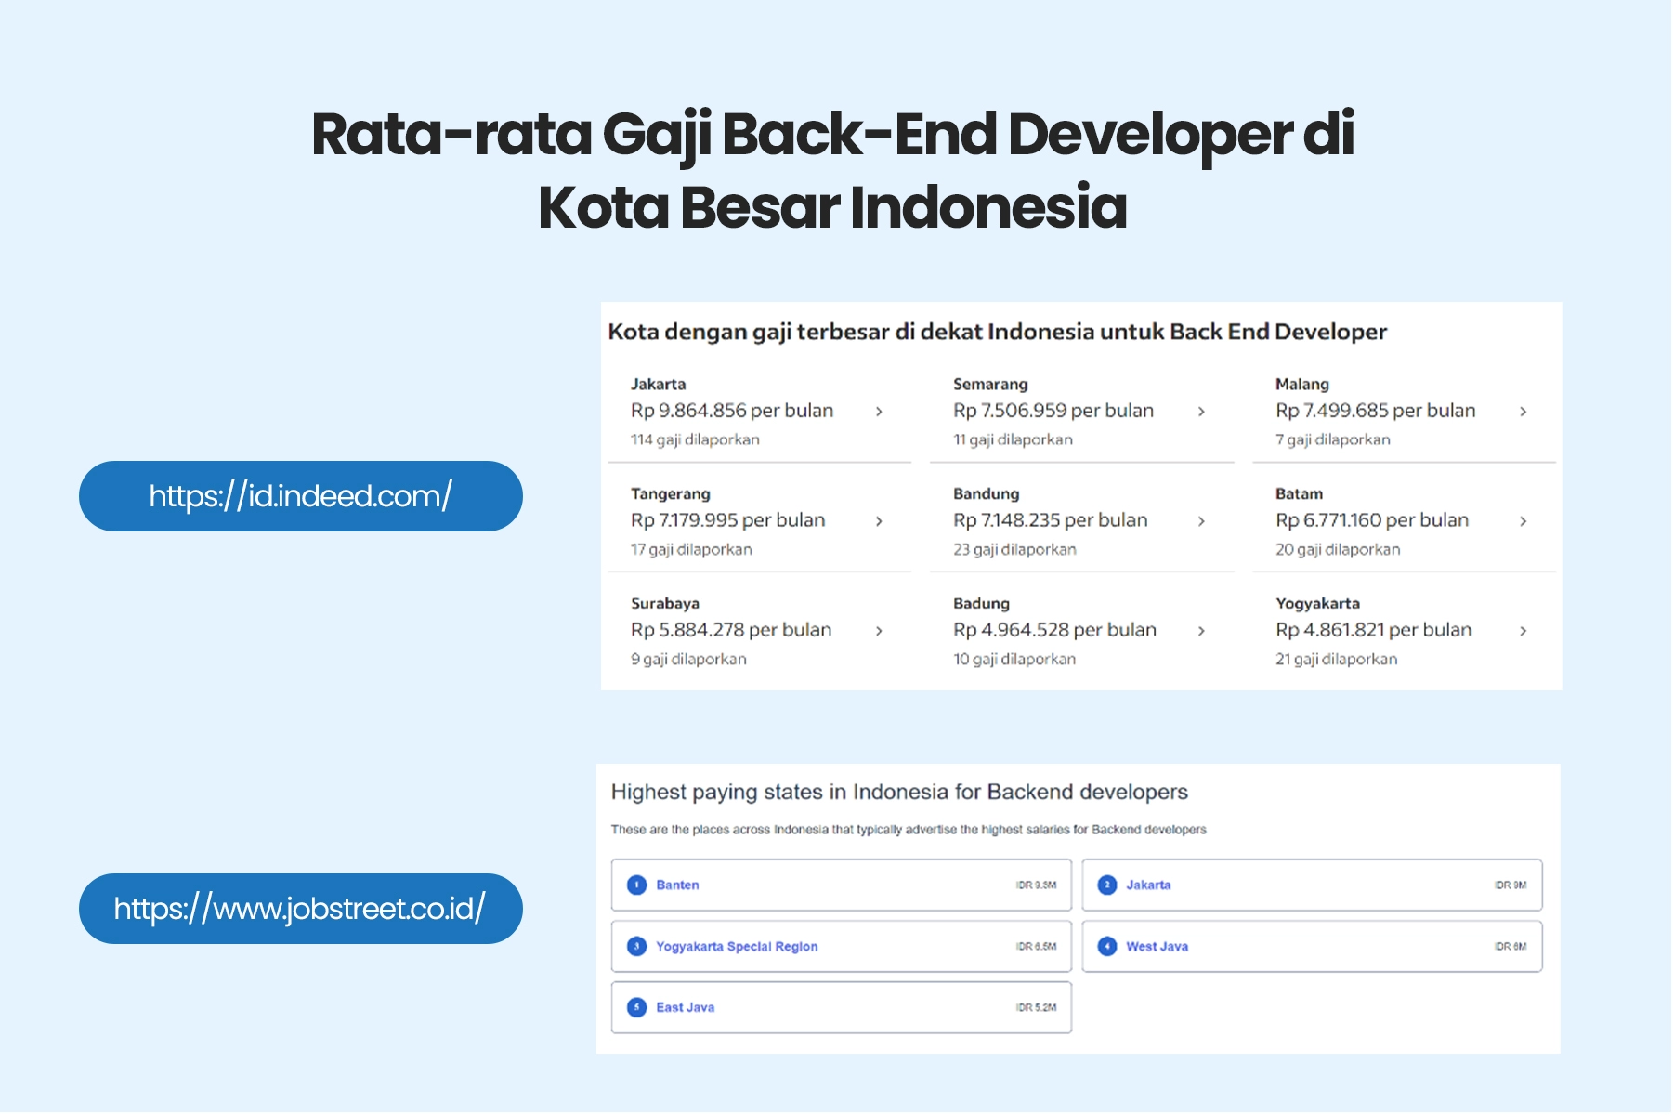Click IDR 6.5M value for Yogyakarta

[1036, 946]
